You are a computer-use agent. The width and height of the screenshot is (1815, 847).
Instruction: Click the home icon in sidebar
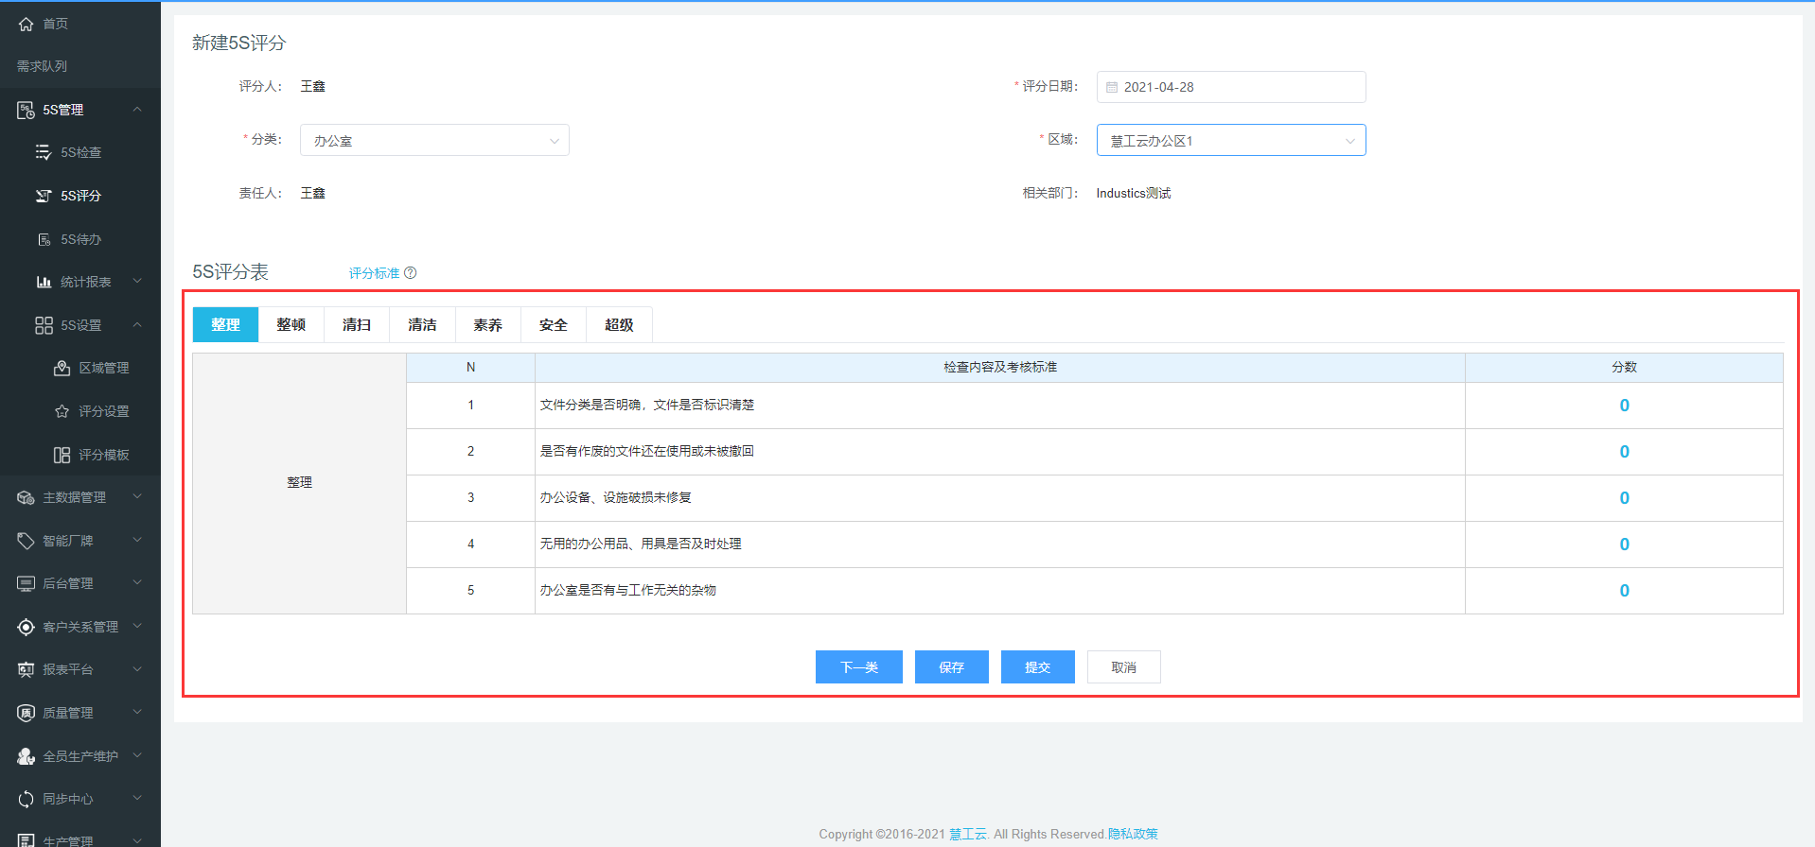[x=26, y=24]
